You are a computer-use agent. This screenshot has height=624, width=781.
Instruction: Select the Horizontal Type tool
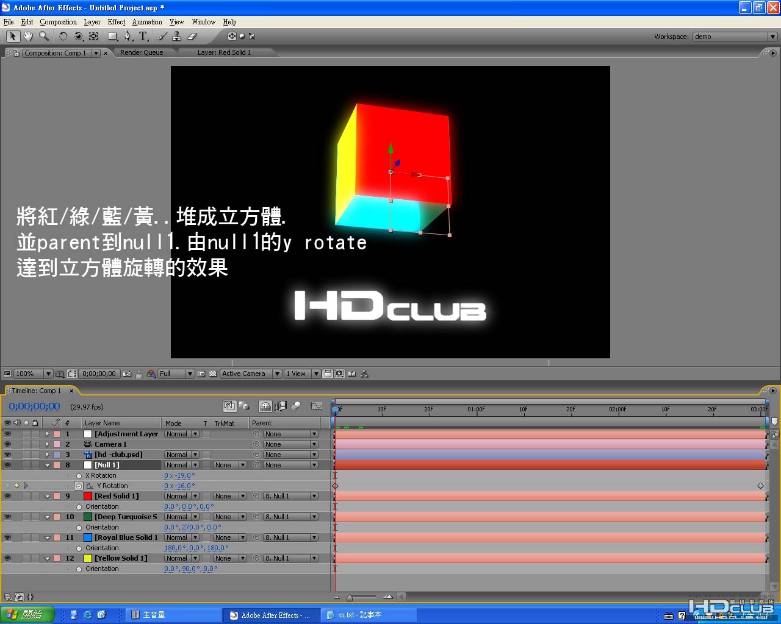point(143,37)
